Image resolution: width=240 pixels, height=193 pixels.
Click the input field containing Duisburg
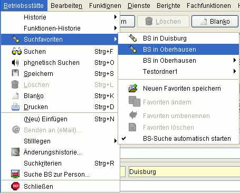(184, 172)
